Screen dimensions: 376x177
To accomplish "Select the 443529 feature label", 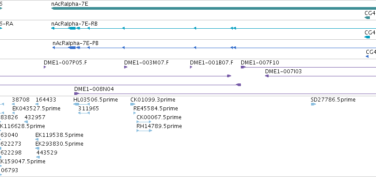I will (47, 153).
